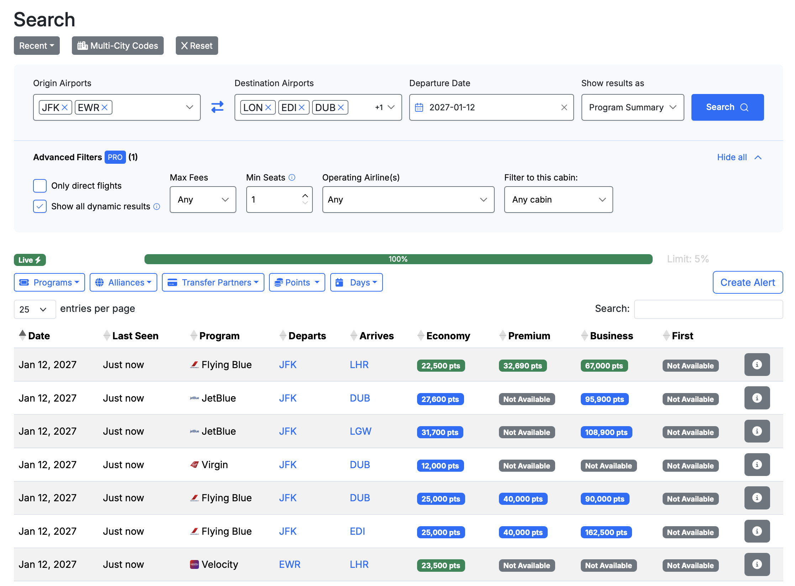Open the Max Fees dropdown
This screenshot has width=795, height=586.
click(203, 199)
